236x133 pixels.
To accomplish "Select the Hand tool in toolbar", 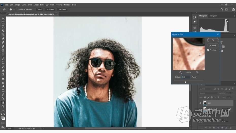I will pyautogui.click(x=3, y=102).
